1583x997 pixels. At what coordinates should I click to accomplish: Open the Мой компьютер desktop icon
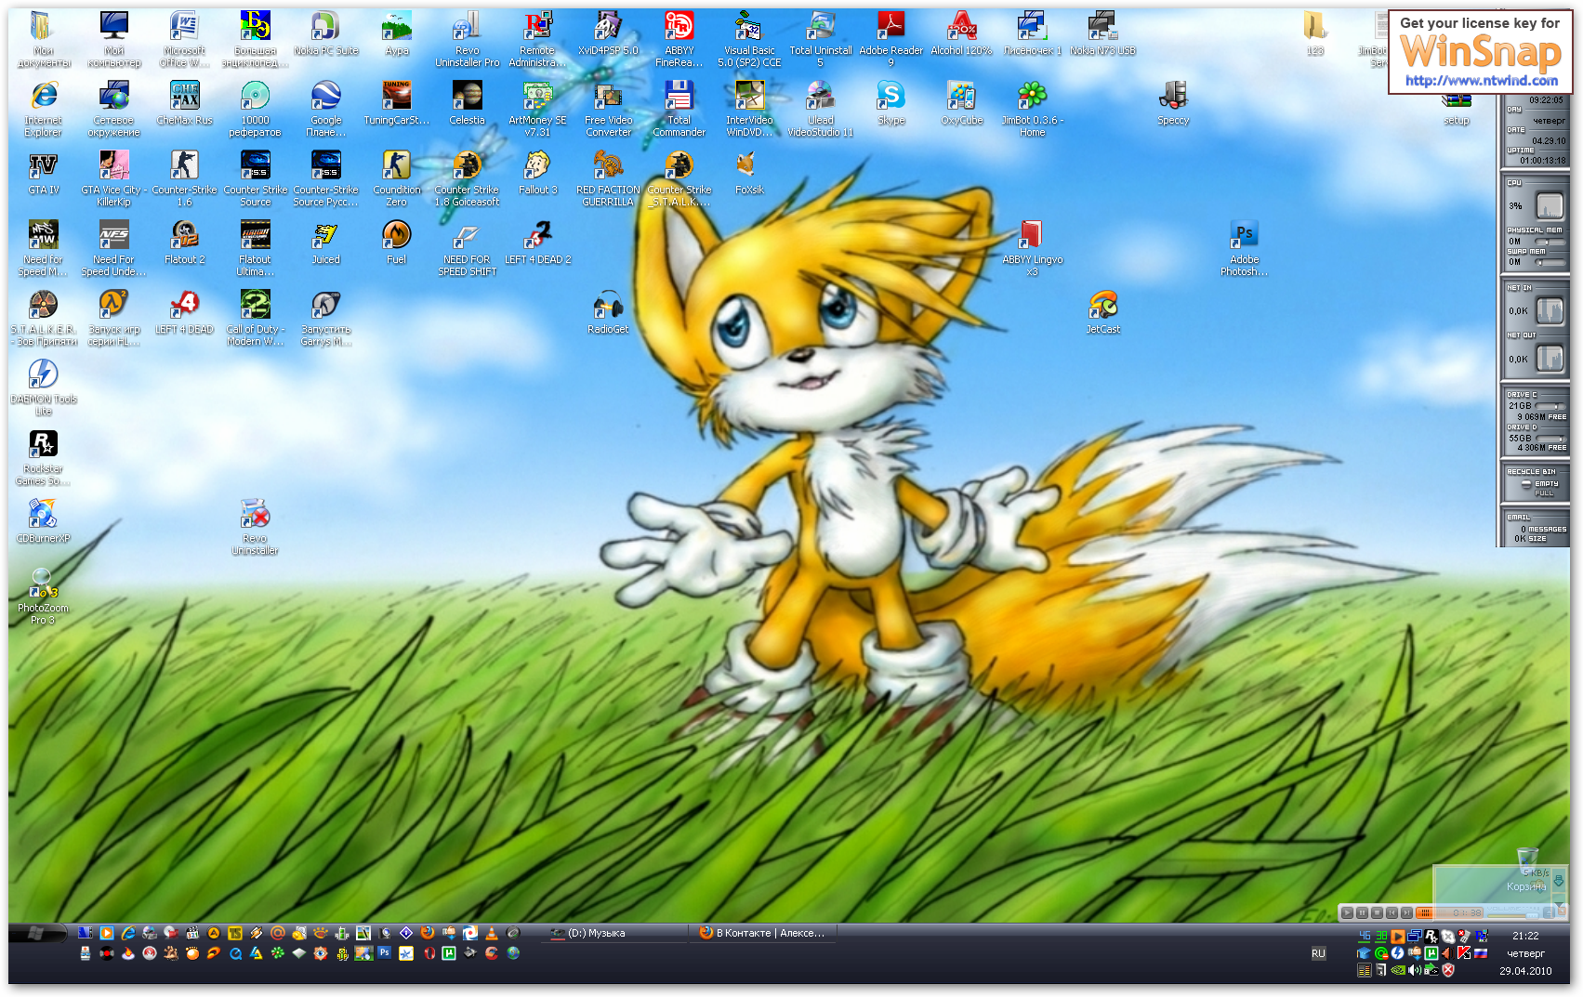pos(114,39)
